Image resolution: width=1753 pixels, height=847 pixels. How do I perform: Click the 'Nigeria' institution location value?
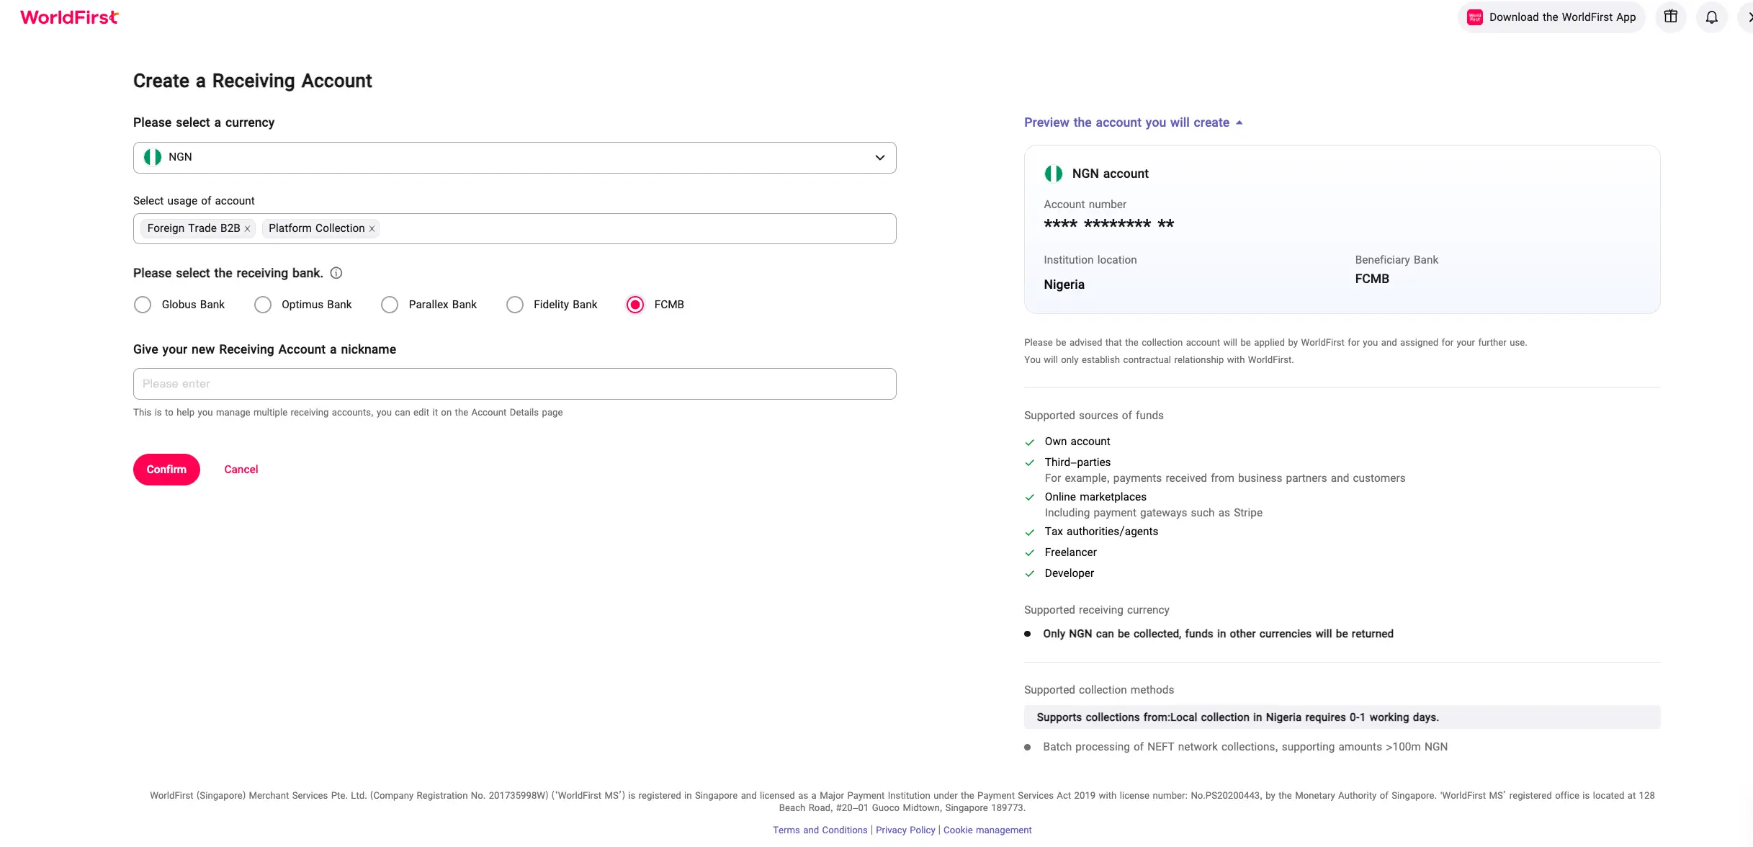(1064, 284)
